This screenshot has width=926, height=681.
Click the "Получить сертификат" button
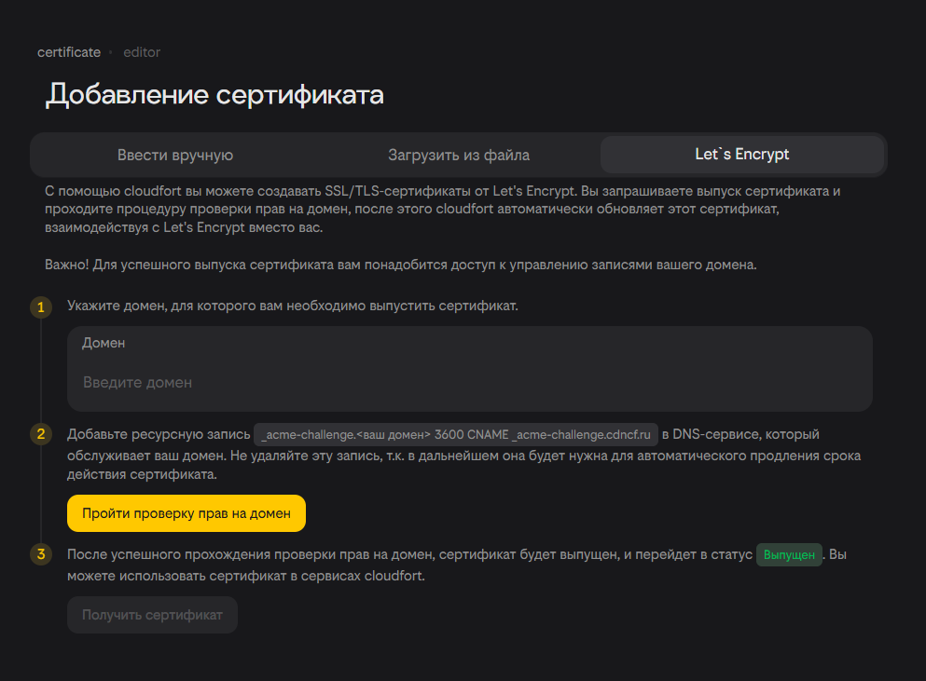click(152, 615)
